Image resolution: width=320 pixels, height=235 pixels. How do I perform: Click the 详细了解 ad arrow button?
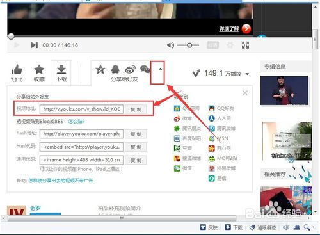tap(246, 29)
